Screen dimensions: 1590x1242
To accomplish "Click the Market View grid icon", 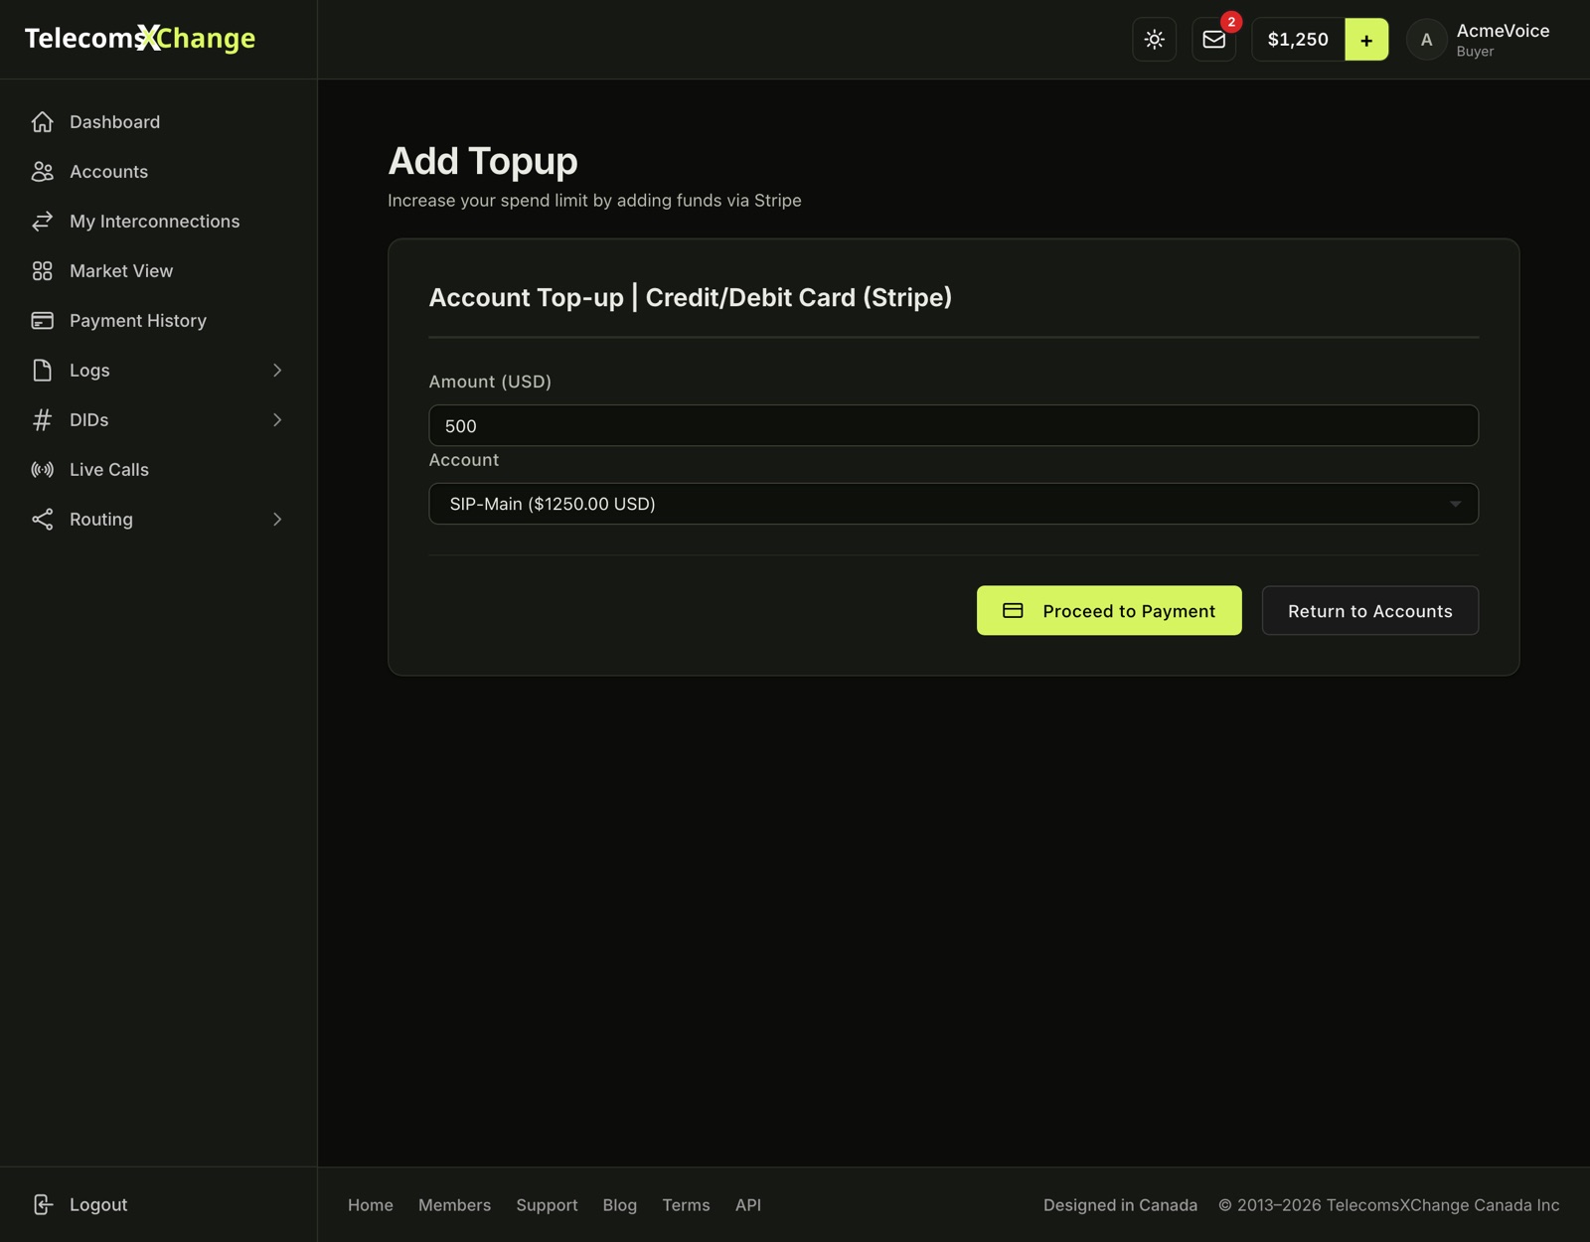I will pos(42,271).
